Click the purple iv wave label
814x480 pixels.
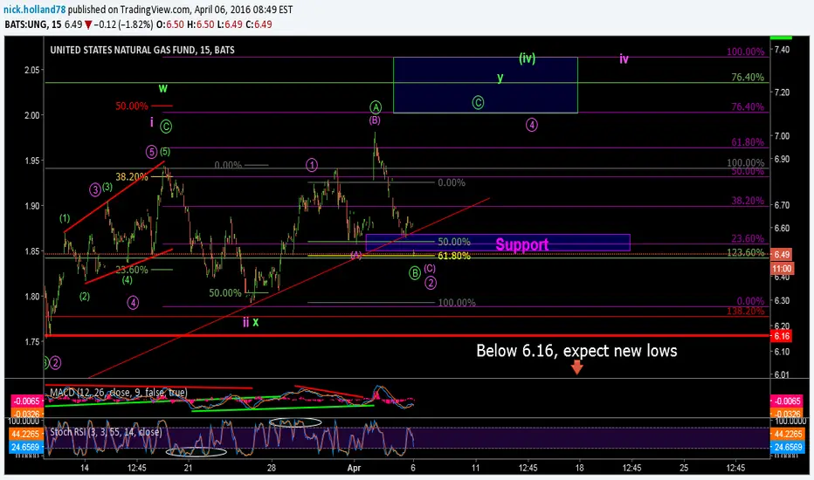[x=624, y=58]
